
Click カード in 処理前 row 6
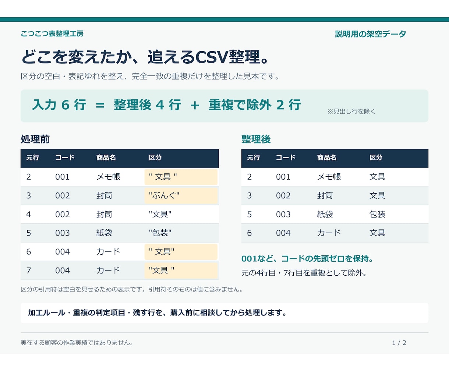[108, 252]
